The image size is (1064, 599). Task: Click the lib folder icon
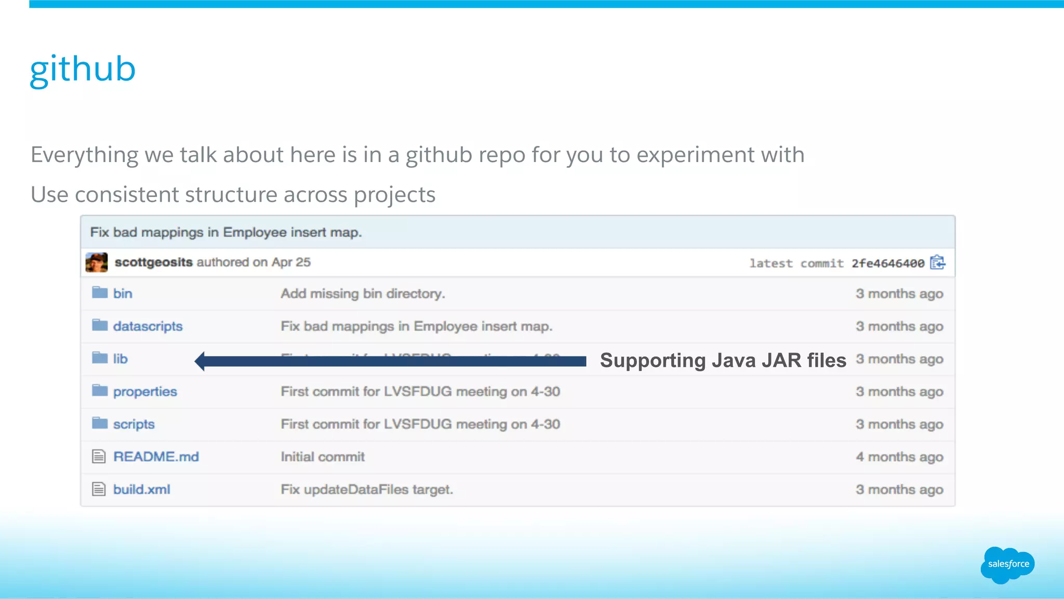(100, 358)
